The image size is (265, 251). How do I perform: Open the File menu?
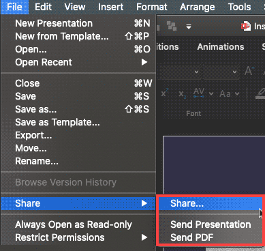14,7
